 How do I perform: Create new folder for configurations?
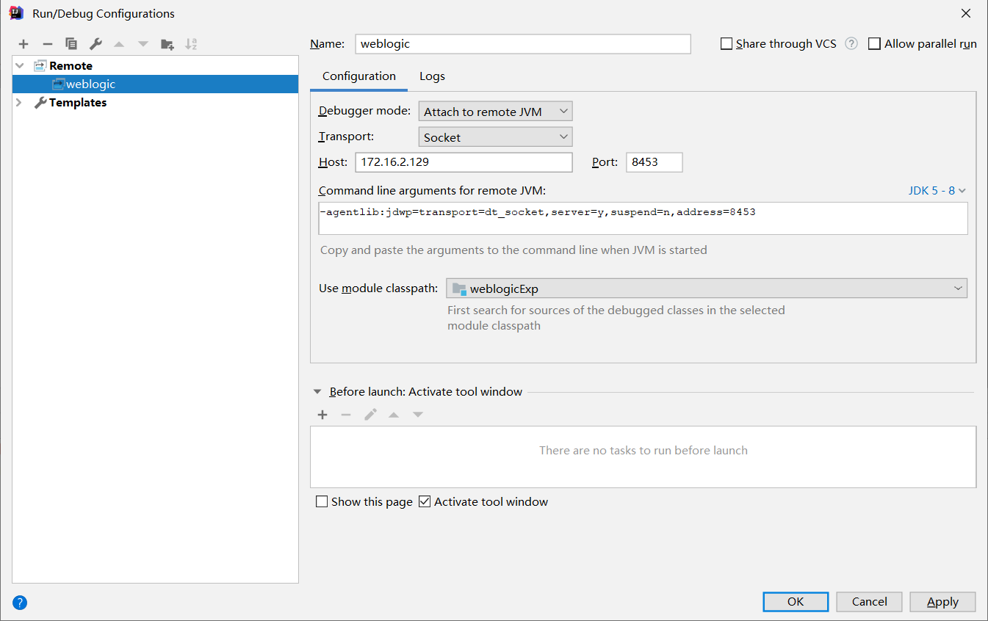(x=167, y=44)
